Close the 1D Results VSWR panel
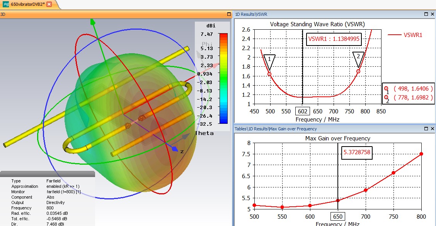436x226 pixels. pos(433,14)
